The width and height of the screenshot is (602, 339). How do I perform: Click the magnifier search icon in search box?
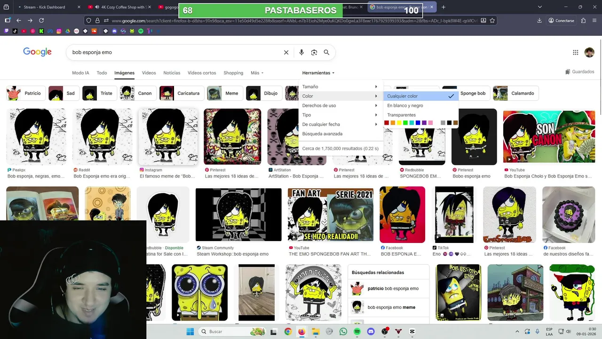(x=326, y=52)
